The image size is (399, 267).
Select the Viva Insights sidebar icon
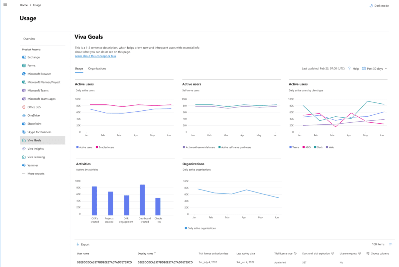click(23, 148)
